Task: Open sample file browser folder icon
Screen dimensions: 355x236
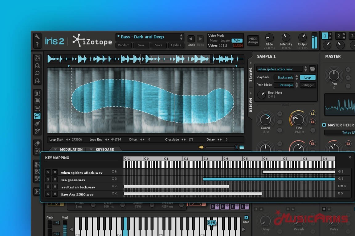Action: [x=312, y=69]
